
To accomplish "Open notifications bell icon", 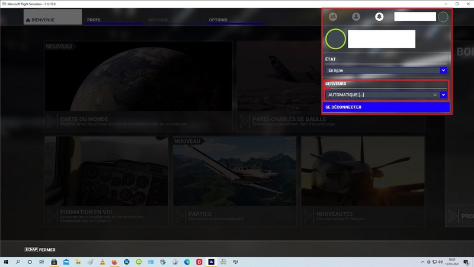I will point(379,17).
